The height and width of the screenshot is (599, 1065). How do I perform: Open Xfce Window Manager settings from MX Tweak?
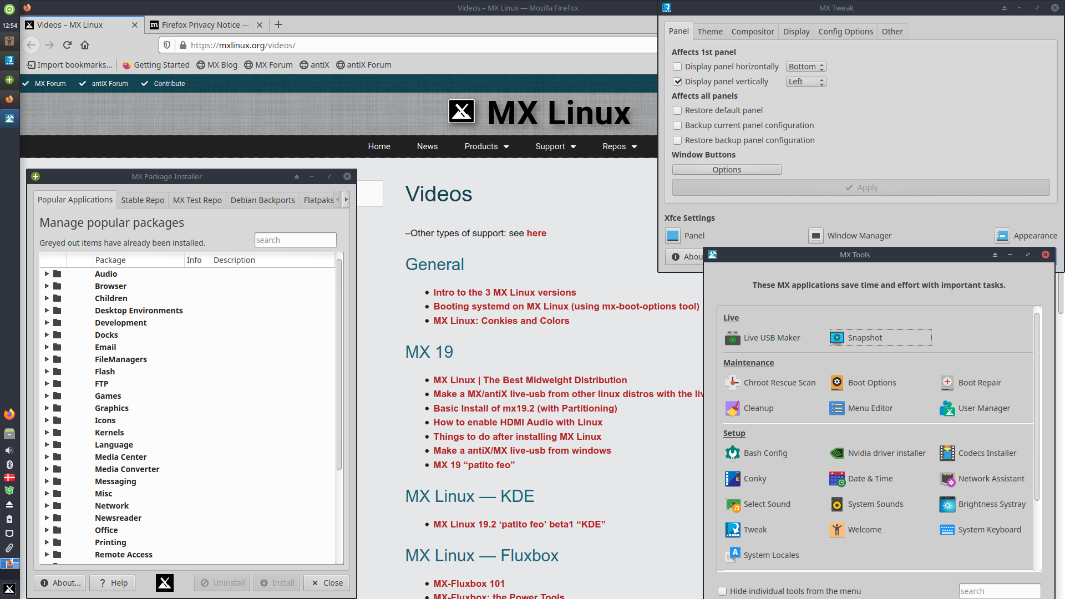pos(859,235)
